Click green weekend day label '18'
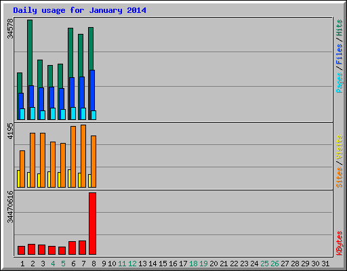Screen dimensions: 347x271 pyautogui.click(x=193, y=264)
